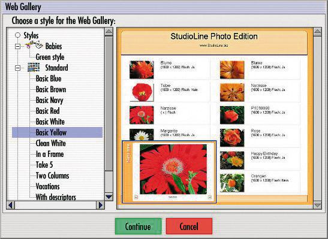This screenshot has width=328, height=239.
Task: Click the style list vertical scrollbar thumb
Action: click(x=109, y=104)
